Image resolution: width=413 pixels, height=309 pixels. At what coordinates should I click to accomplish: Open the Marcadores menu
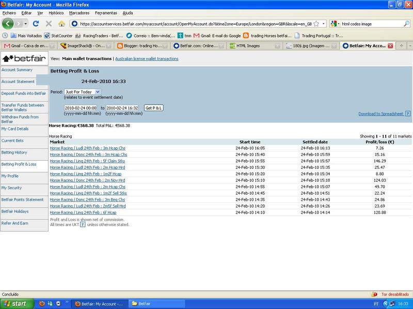tap(80, 13)
